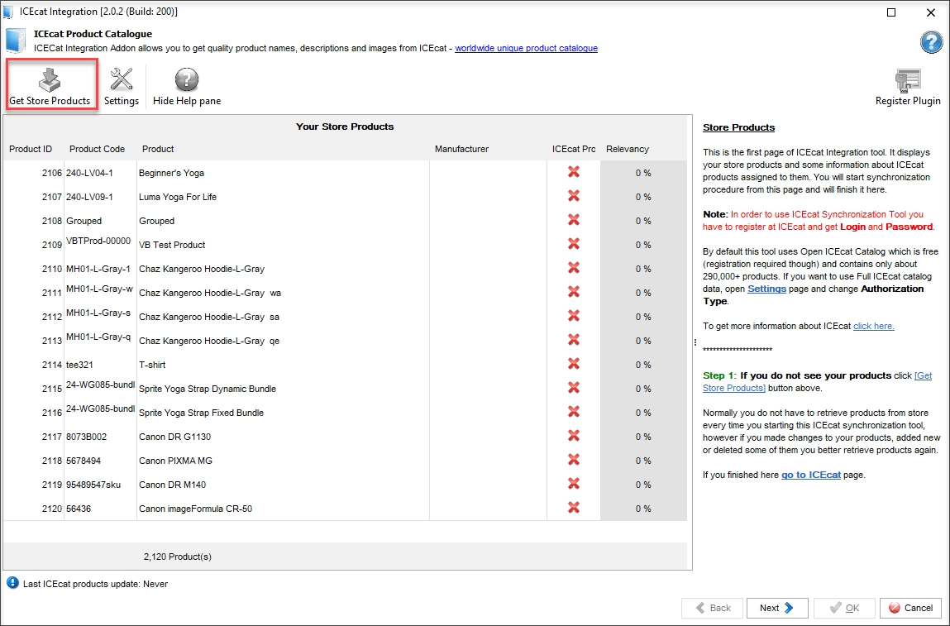
Task: Close the ICEcat Integration window
Action: coord(931,12)
